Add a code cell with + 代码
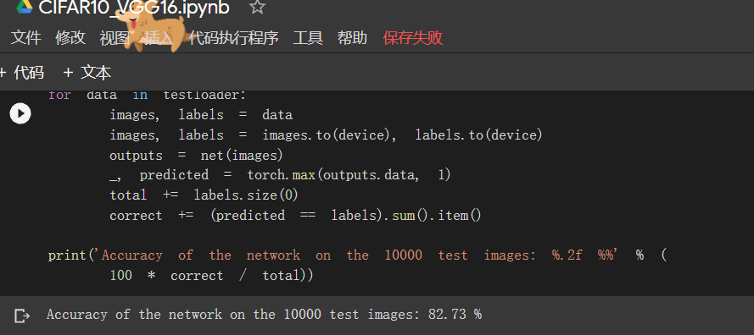This screenshot has height=335, width=754. pyautogui.click(x=22, y=73)
